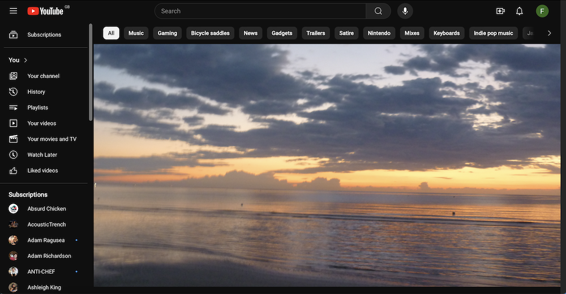Open the Create video icon
Screen dimensions: 566x294
500,11
